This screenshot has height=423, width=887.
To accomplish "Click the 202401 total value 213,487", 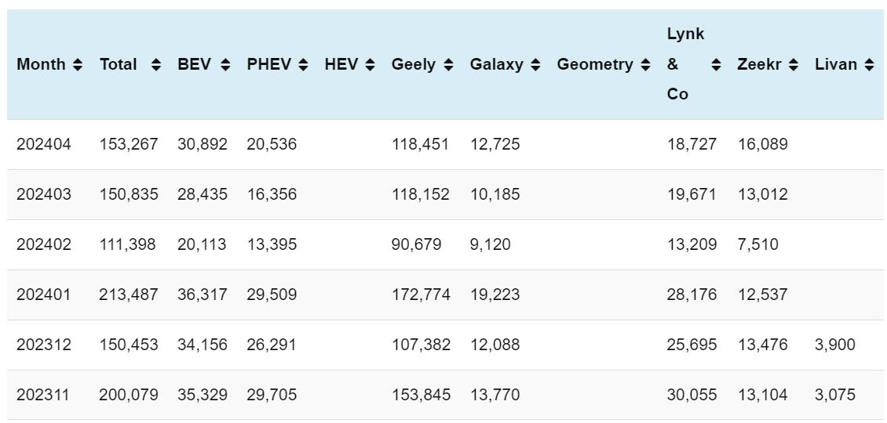I will tap(128, 295).
